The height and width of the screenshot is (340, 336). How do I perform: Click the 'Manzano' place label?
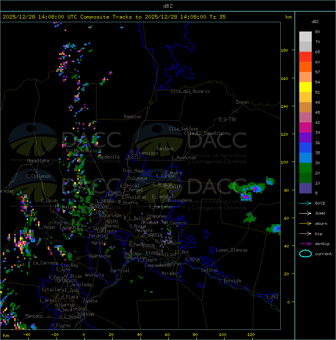[x=34, y=316]
